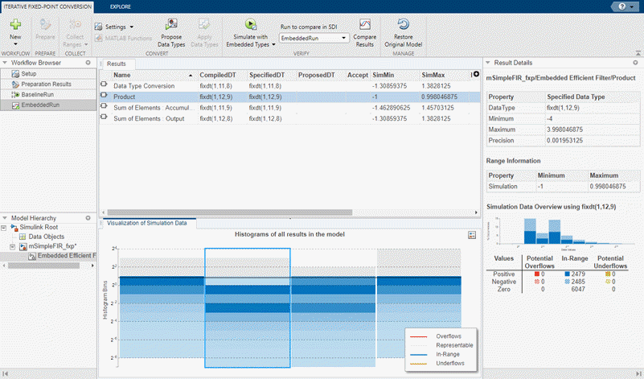The height and width of the screenshot is (379, 644).
Task: Switch to the Explore tab
Action: pos(121,6)
